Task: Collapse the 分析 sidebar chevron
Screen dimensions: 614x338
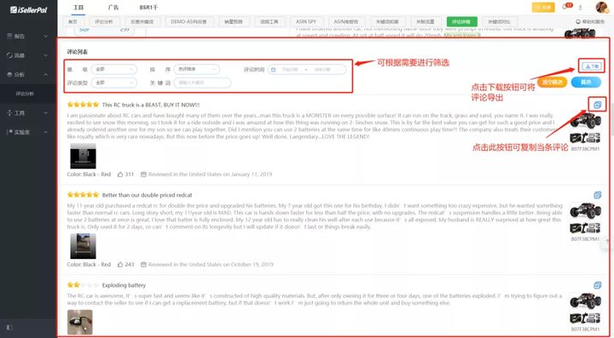Action: [45, 74]
